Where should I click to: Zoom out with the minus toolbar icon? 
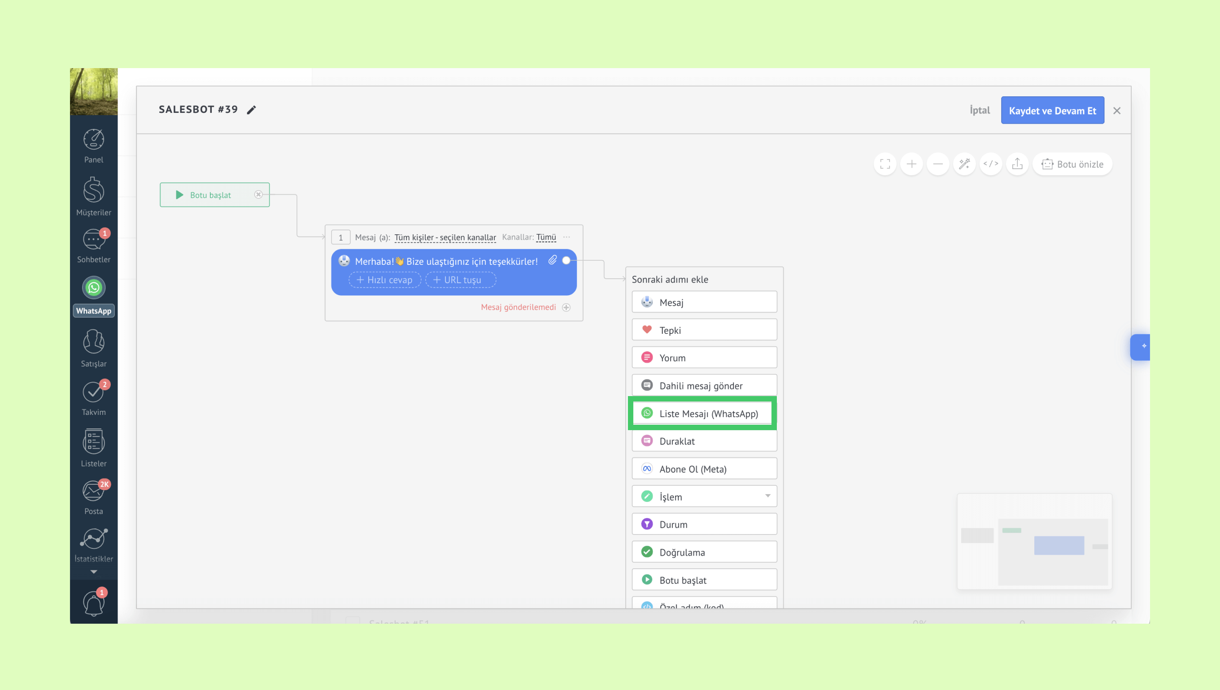[x=938, y=164]
